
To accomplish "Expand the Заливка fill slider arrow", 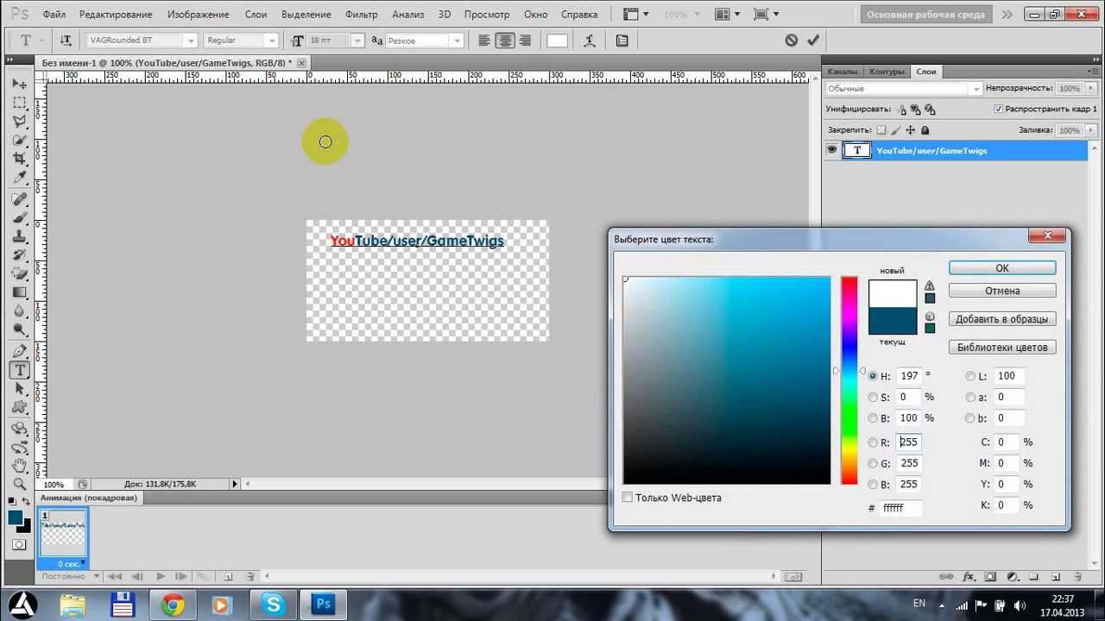I will (1092, 130).
